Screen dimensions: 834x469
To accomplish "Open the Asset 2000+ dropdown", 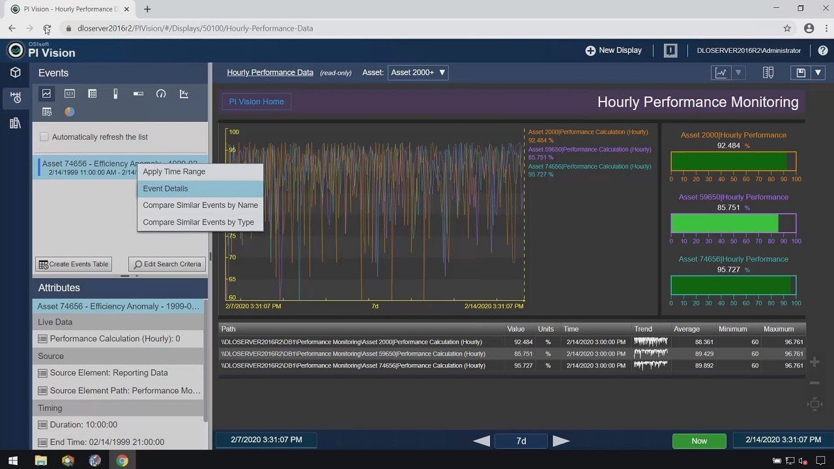I will point(418,72).
